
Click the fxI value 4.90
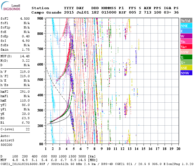coord(26,41)
